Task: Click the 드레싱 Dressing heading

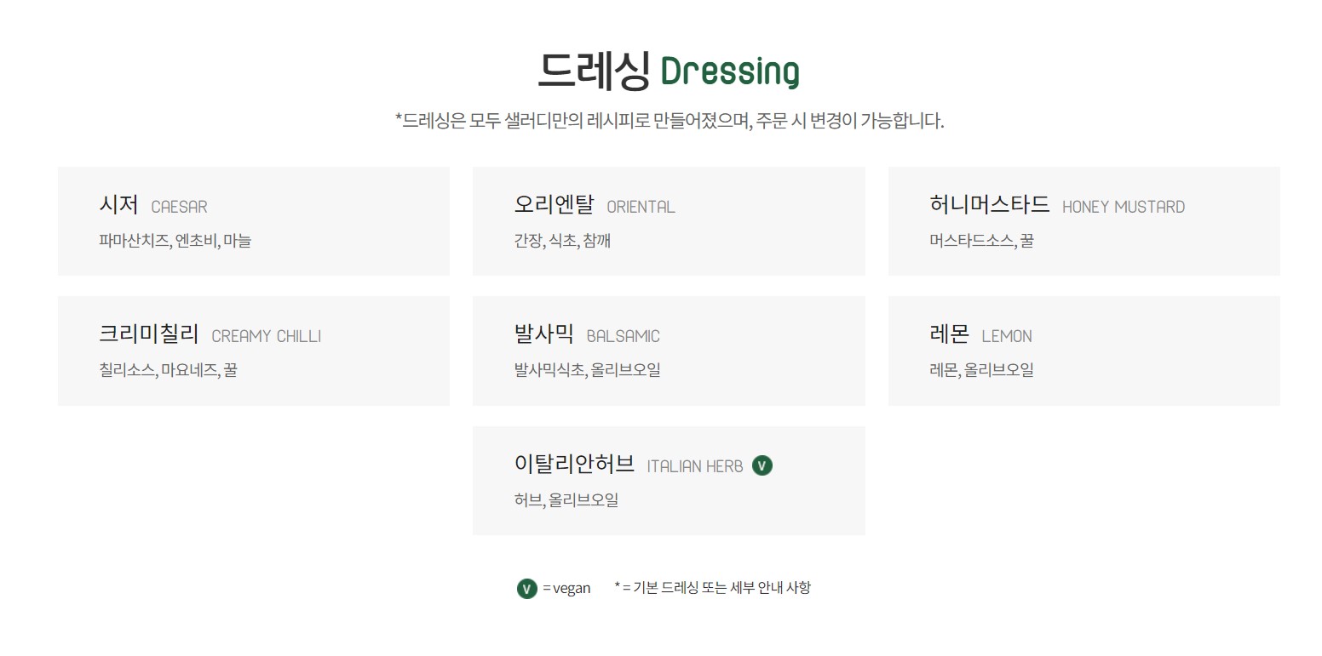Action: pyautogui.click(x=669, y=71)
